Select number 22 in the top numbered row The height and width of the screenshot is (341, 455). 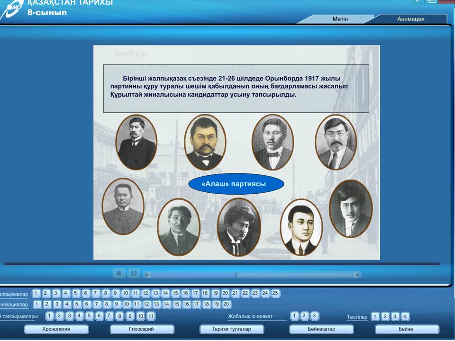(245, 293)
